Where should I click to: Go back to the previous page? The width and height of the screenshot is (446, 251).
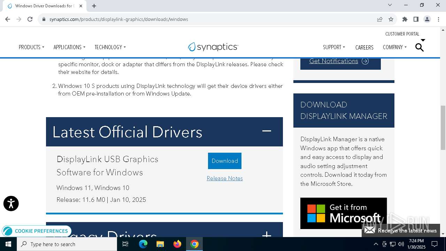[8, 19]
